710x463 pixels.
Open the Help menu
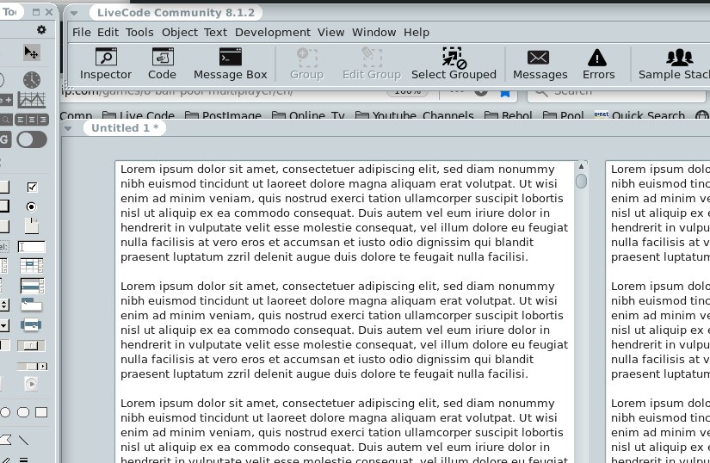(417, 33)
